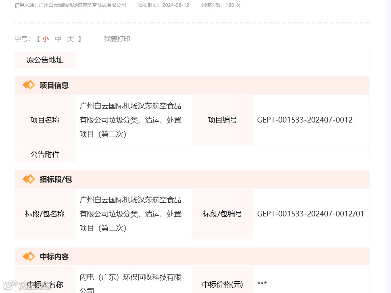Click the 标段/包名称 label cell
391x293 pixels.
click(45, 214)
